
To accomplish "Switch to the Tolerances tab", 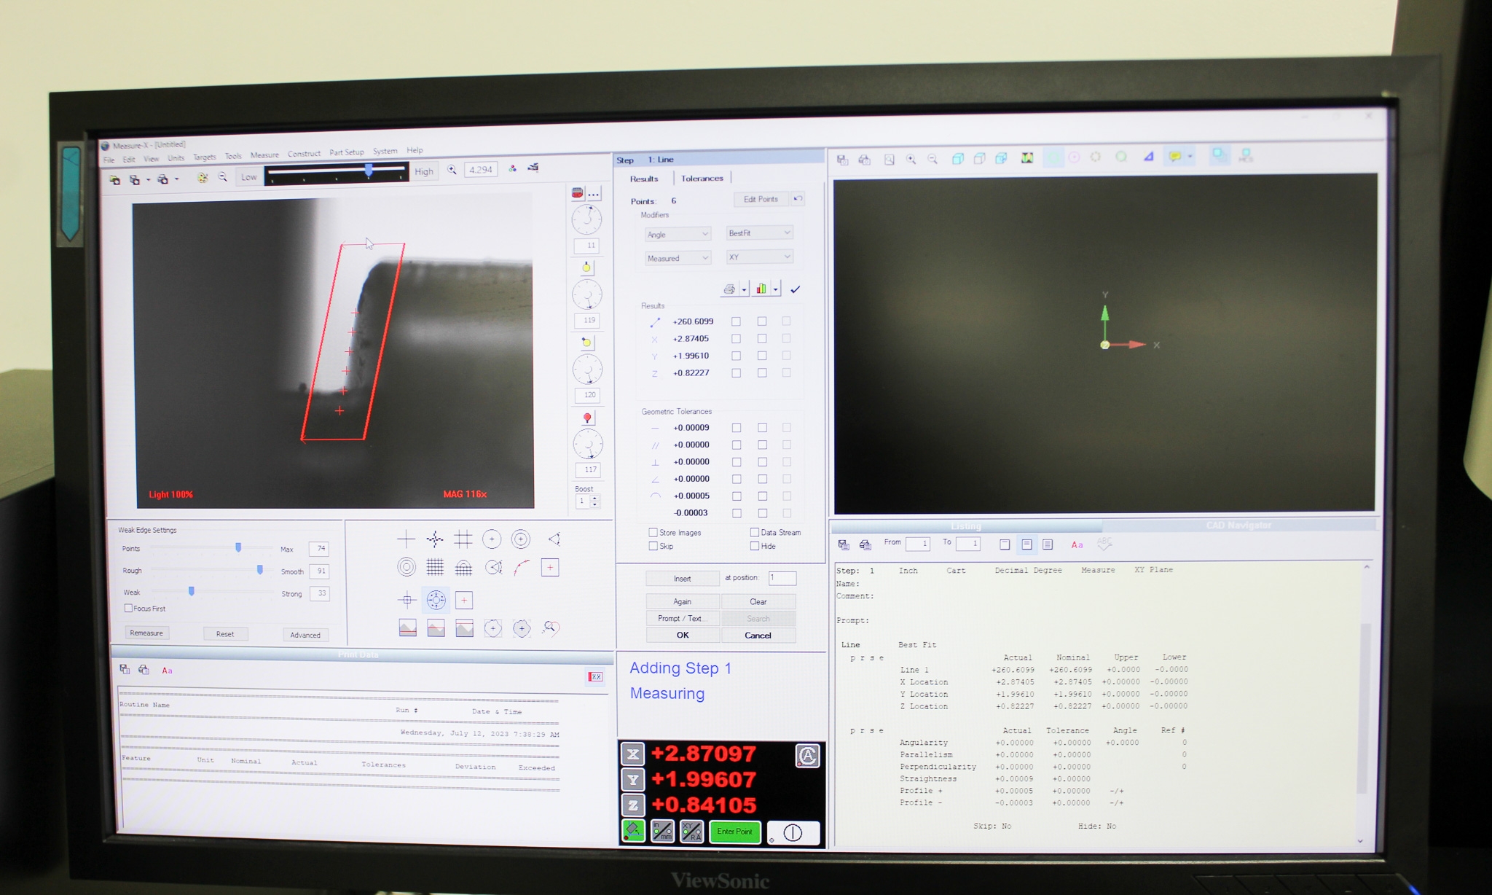I will (702, 178).
